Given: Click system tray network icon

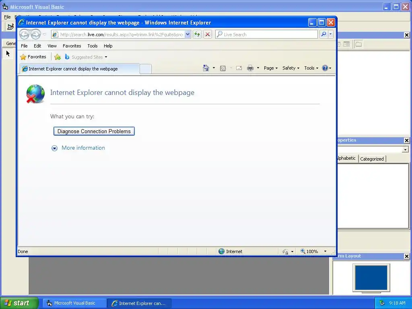Looking at the screenshot, I should coord(382,303).
